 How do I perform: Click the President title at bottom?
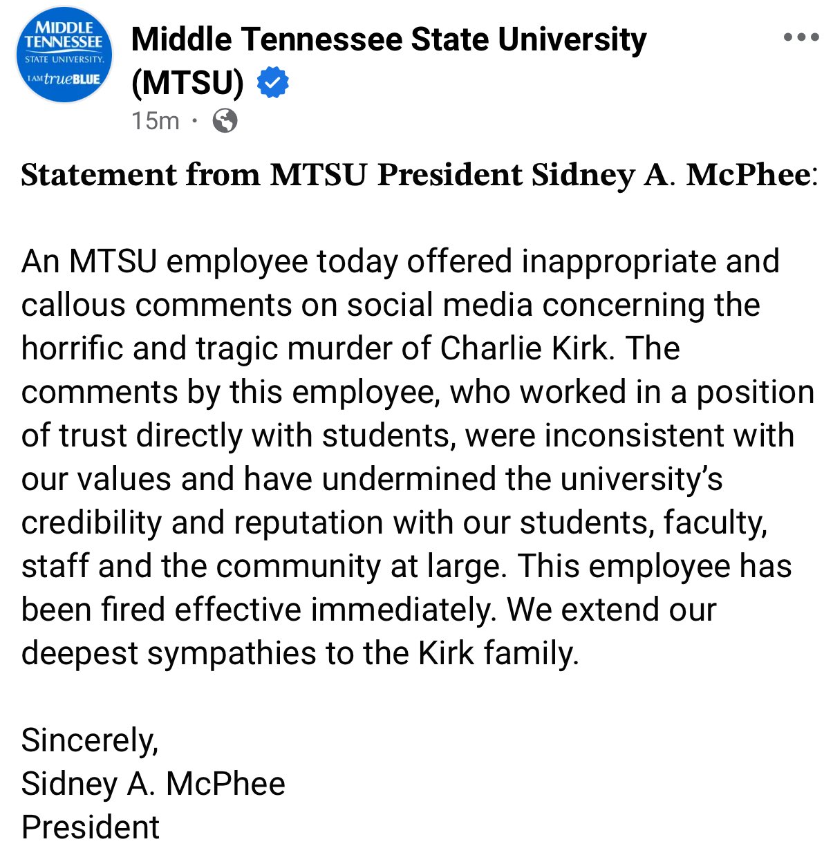pos(91,827)
